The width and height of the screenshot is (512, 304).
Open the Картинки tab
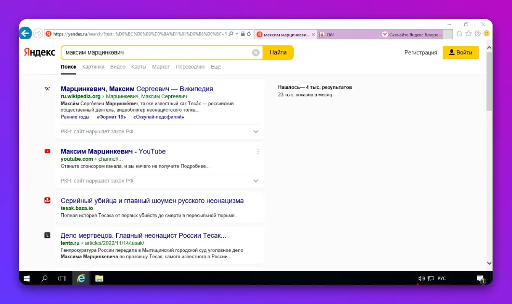[x=93, y=67]
